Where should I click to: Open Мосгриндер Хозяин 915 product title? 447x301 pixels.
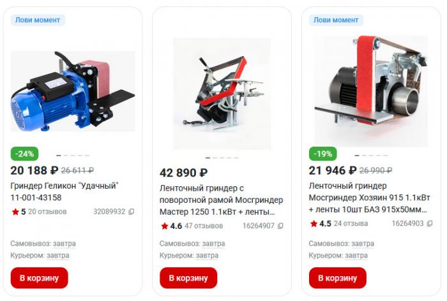coord(370,198)
